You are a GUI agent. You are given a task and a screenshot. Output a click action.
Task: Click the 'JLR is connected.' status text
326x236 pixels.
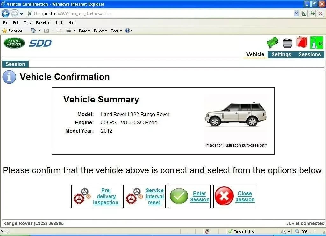[x=306, y=223]
